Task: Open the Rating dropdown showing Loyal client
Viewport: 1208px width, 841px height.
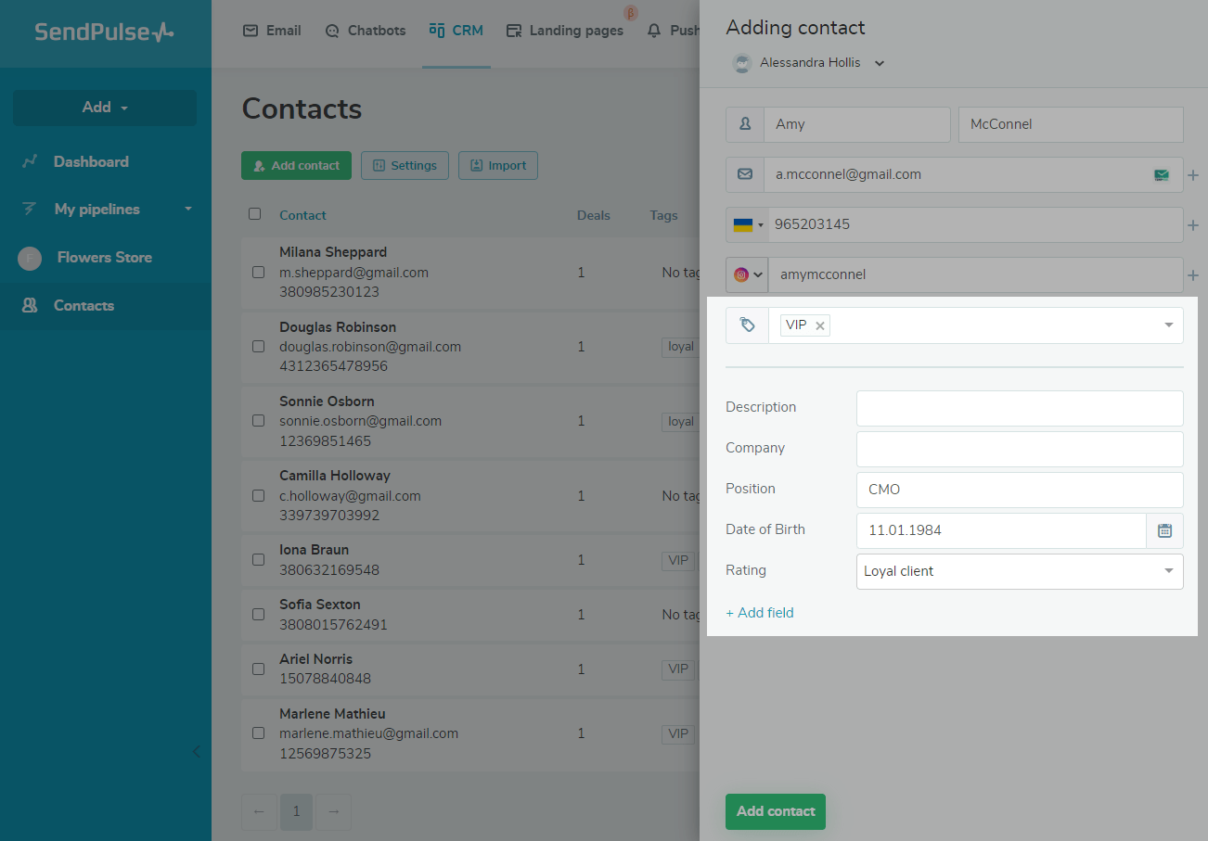Action: (1019, 571)
